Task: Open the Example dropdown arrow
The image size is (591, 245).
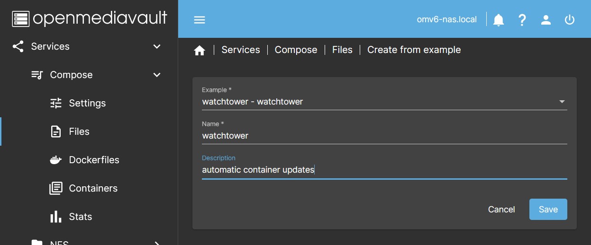Action: pyautogui.click(x=562, y=102)
